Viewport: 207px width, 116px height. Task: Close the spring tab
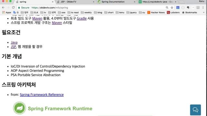click(x=52, y=2)
